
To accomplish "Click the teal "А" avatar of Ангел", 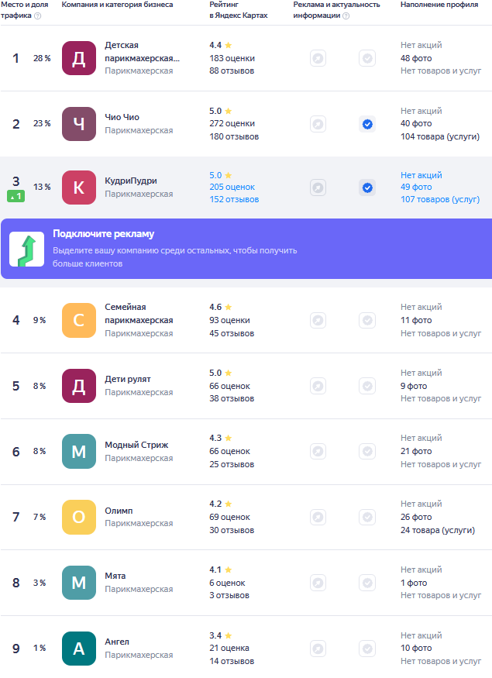I will 78,649.
